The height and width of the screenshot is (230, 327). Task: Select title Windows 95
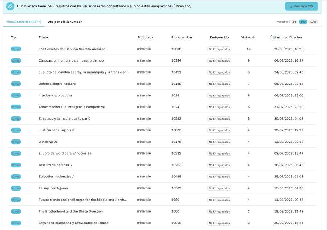point(48,142)
